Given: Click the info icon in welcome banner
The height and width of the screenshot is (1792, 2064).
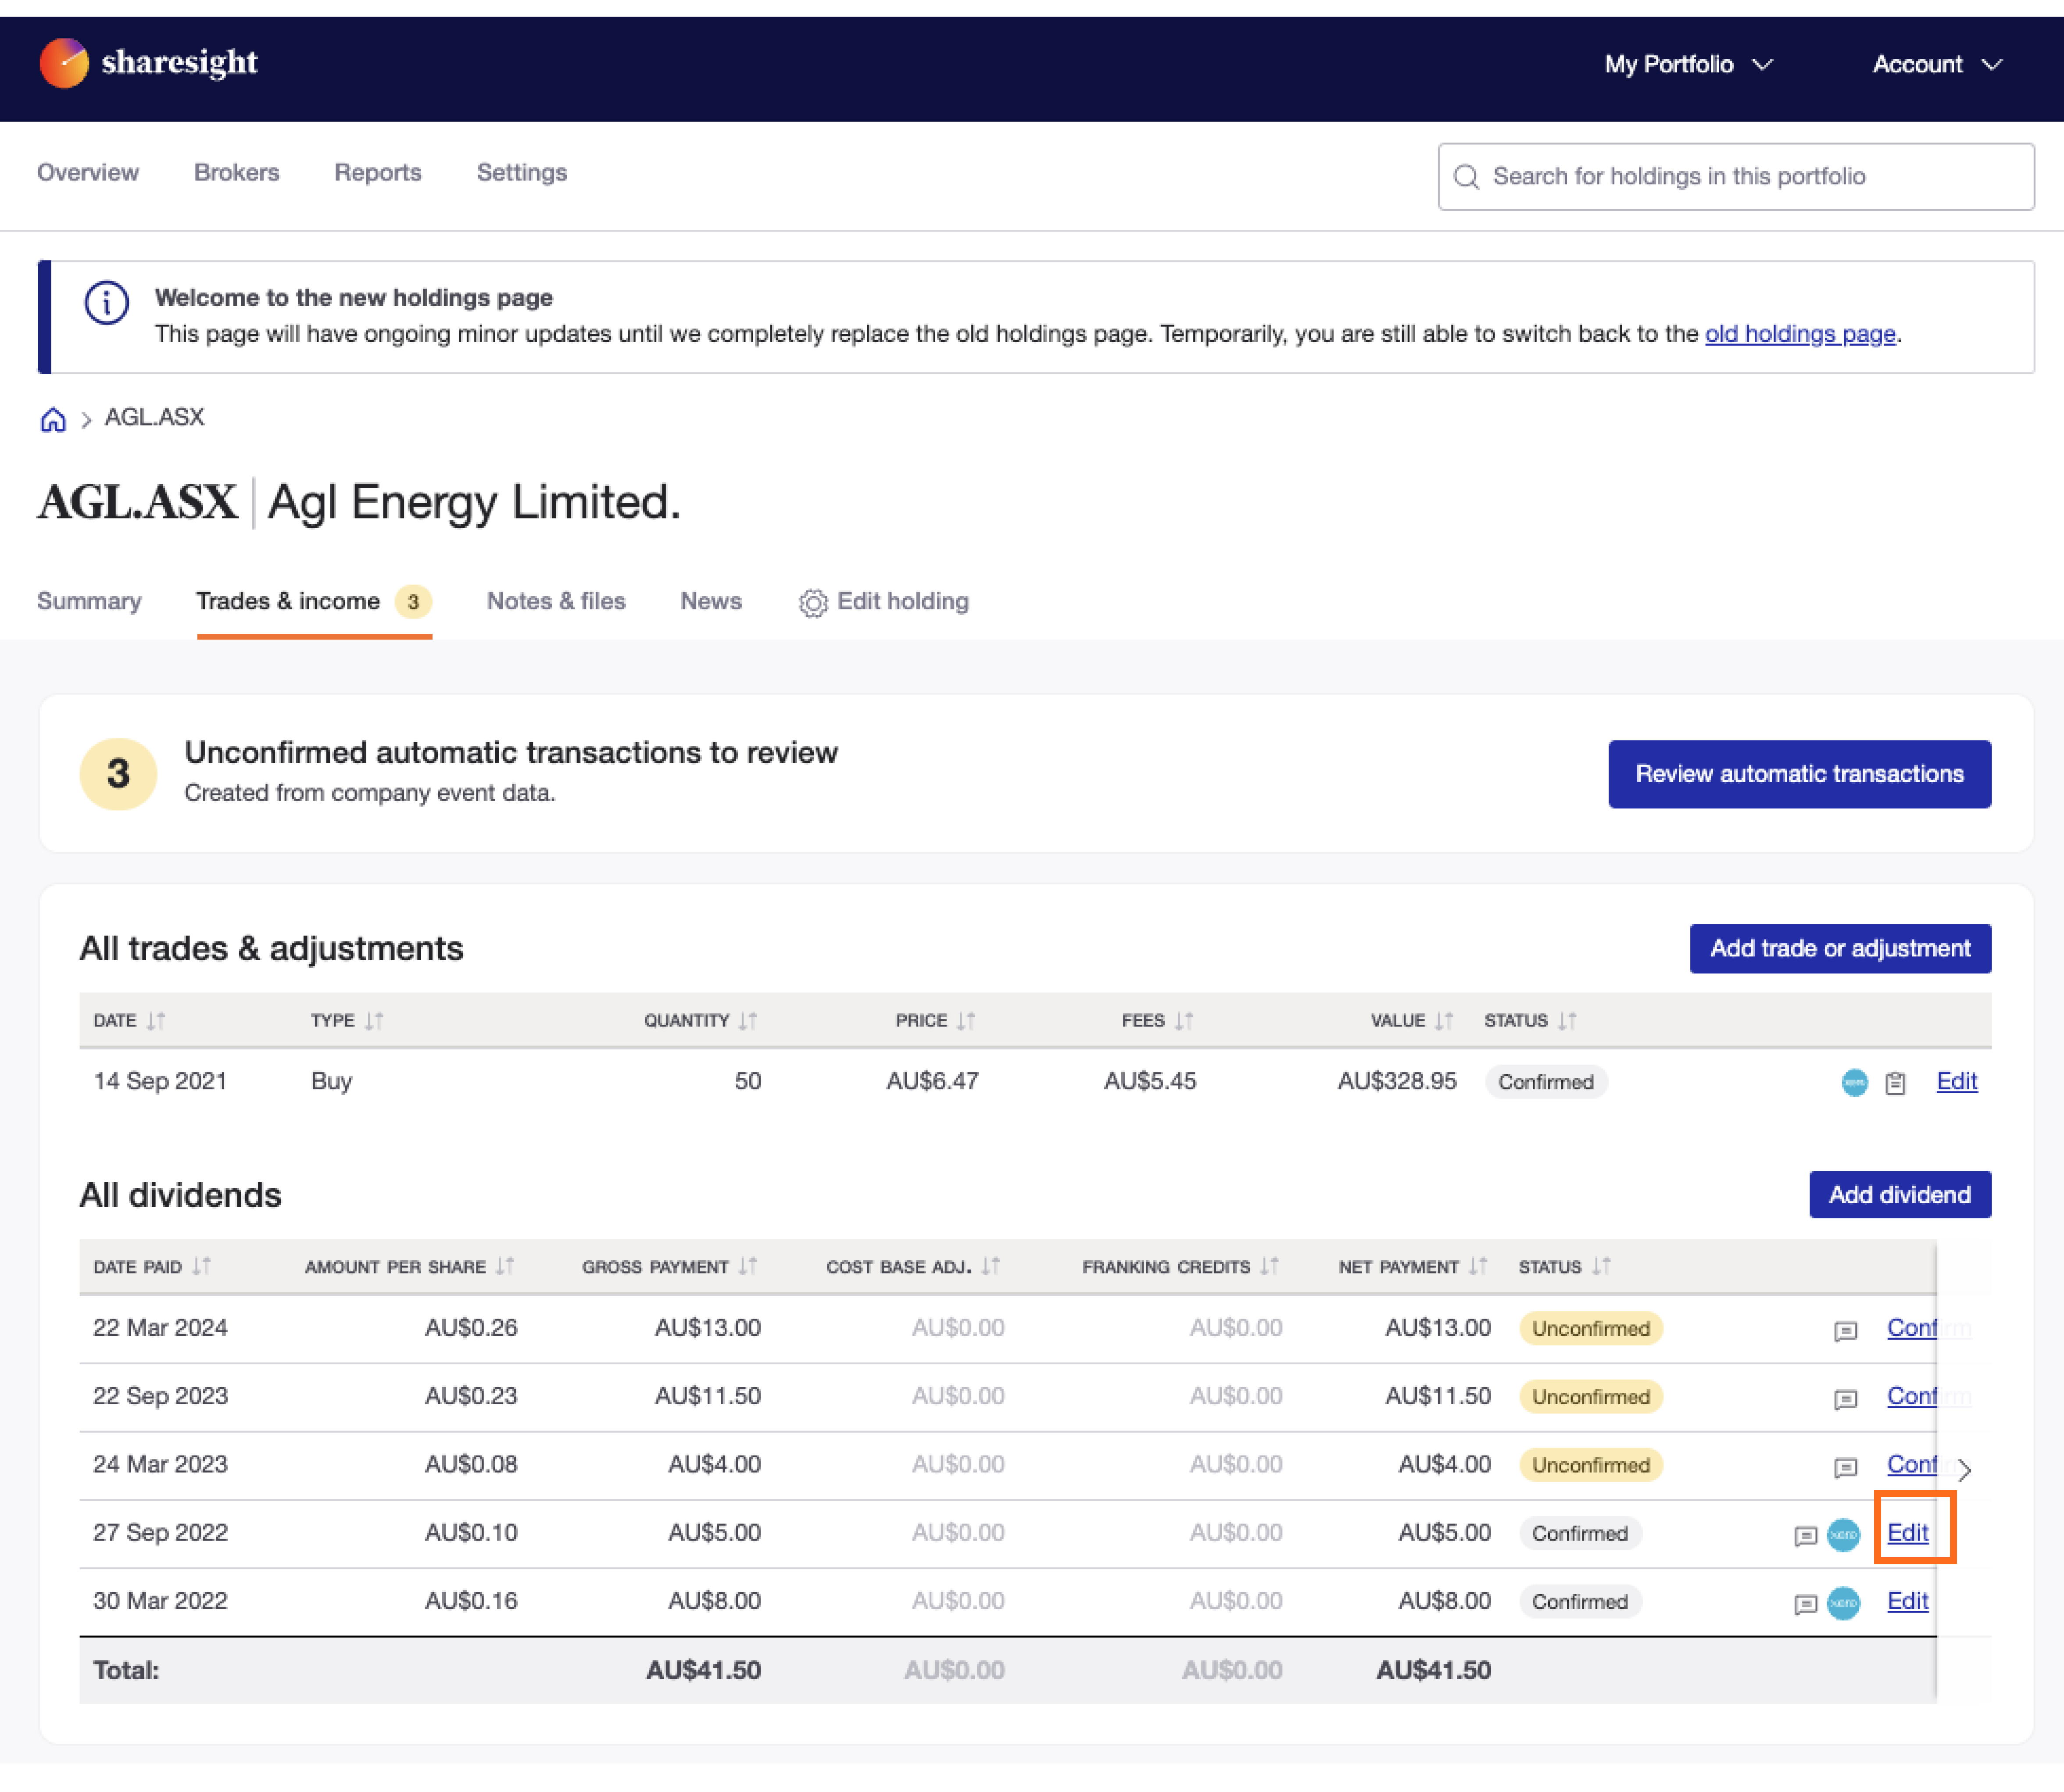Looking at the screenshot, I should (x=106, y=302).
